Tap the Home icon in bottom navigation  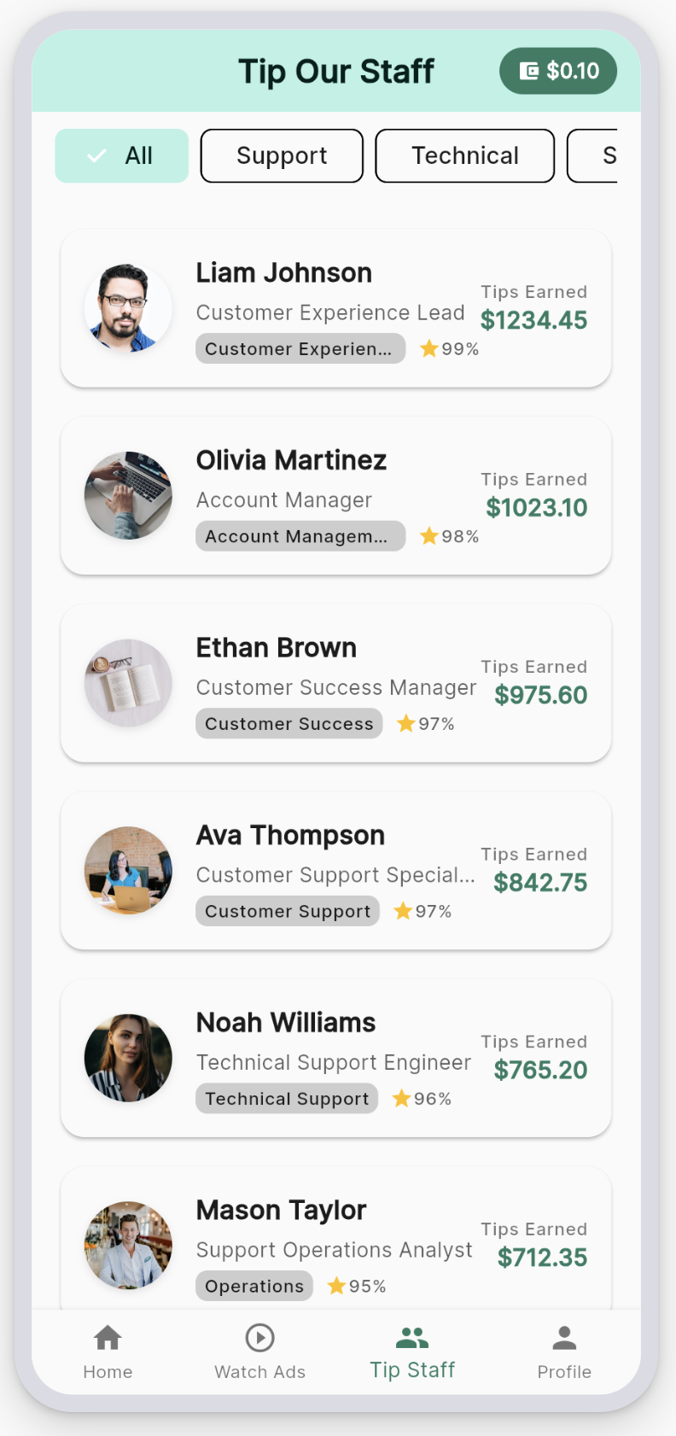(108, 1338)
